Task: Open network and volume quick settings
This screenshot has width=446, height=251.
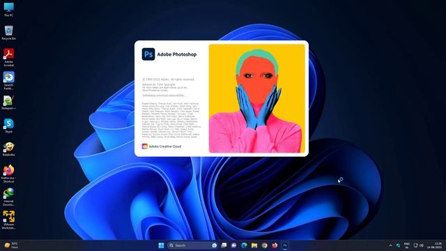Action: (418, 245)
